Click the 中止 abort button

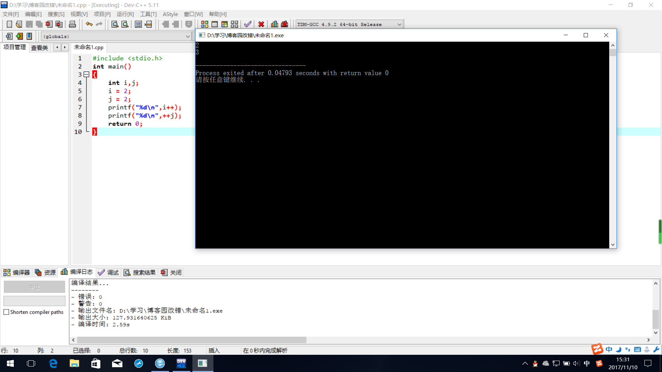pos(34,287)
